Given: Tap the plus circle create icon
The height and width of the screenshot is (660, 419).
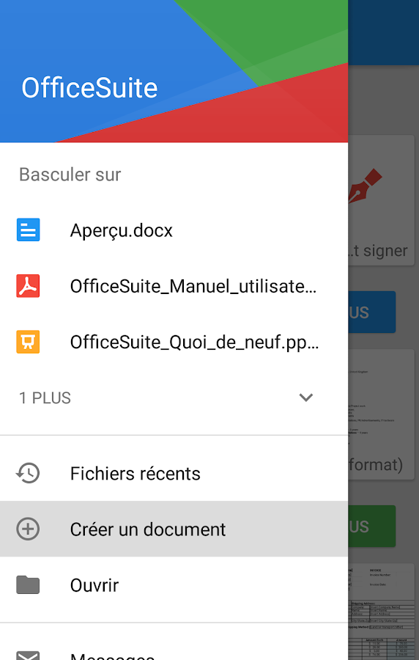Looking at the screenshot, I should [x=28, y=529].
